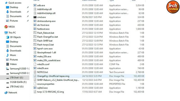Click the Flash-SHRP.bat icon
The image size is (180, 101).
(35, 40)
